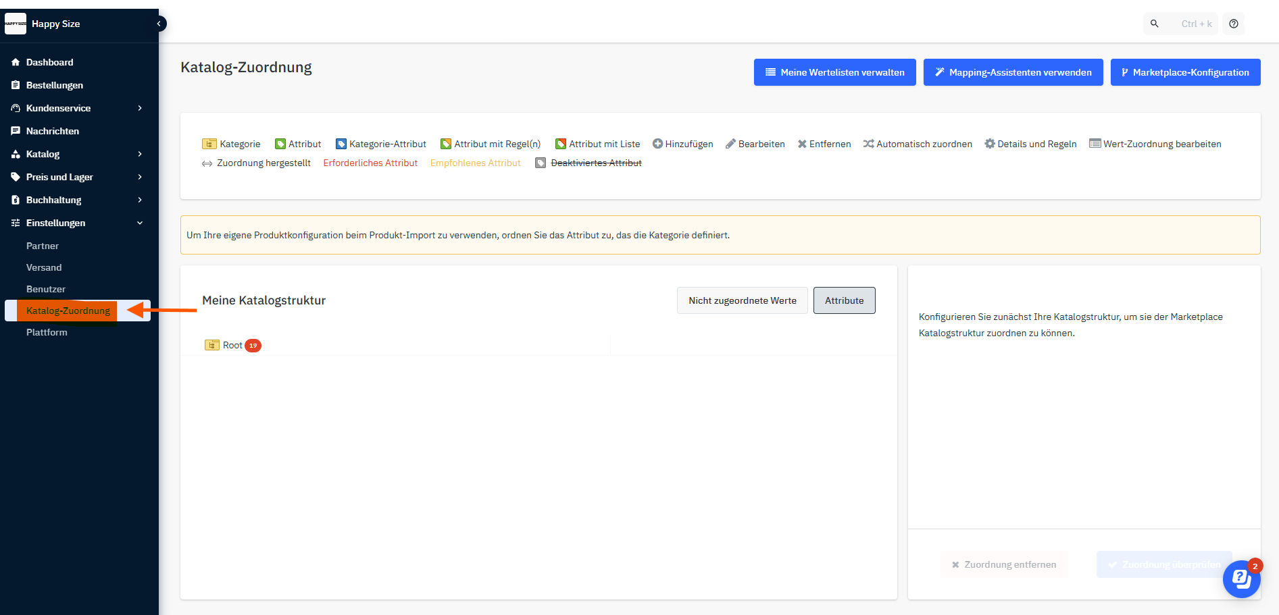
Task: Click the Nachrichten message icon
Action: (x=16, y=131)
